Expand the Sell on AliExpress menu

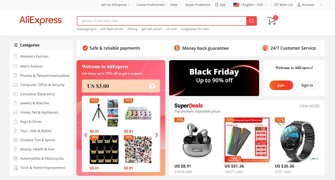click(x=115, y=5)
